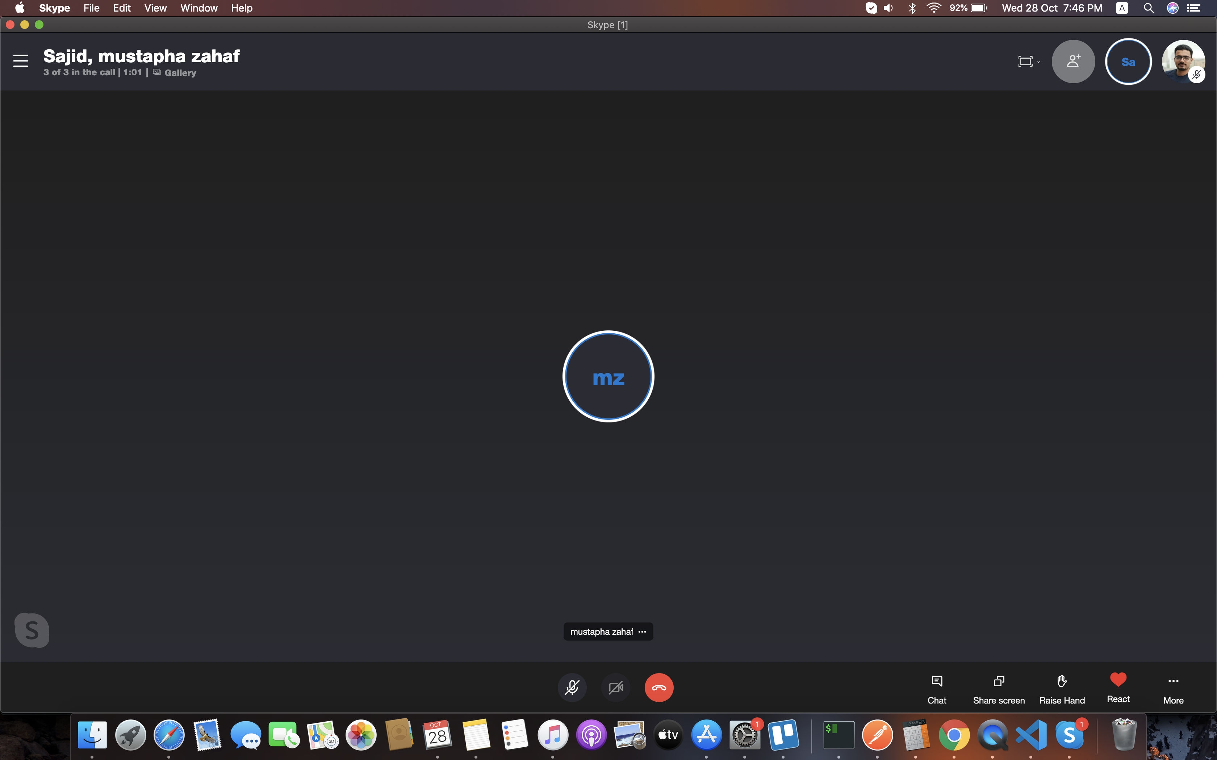Click the Bluetooth status icon
This screenshot has width=1217, height=760.
tap(912, 8)
